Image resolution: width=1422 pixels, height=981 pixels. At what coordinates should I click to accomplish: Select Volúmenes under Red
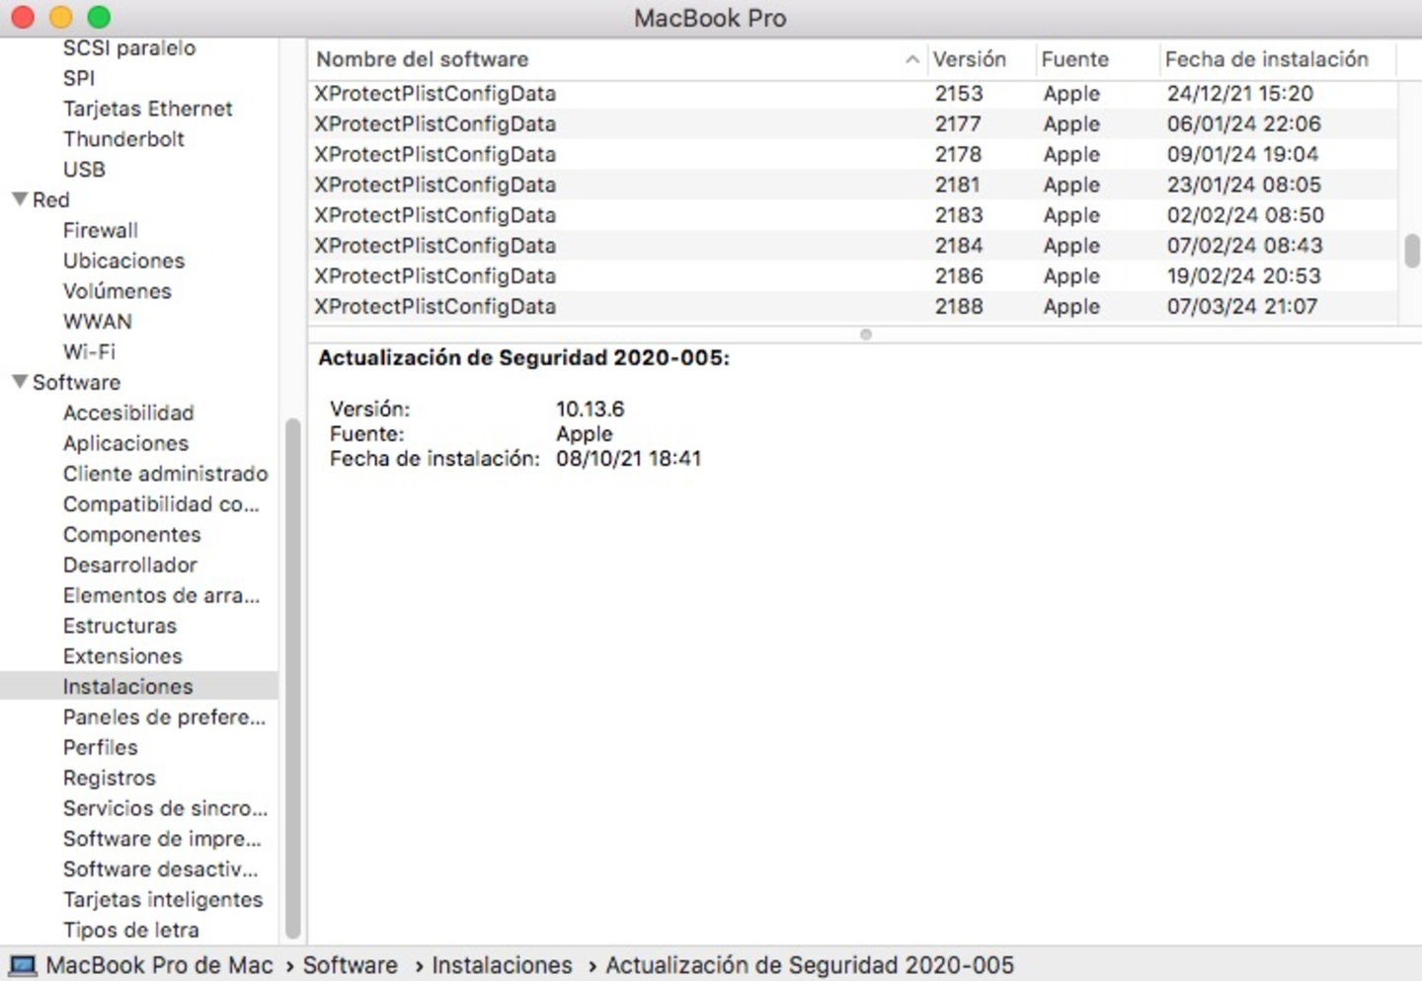coord(118,291)
